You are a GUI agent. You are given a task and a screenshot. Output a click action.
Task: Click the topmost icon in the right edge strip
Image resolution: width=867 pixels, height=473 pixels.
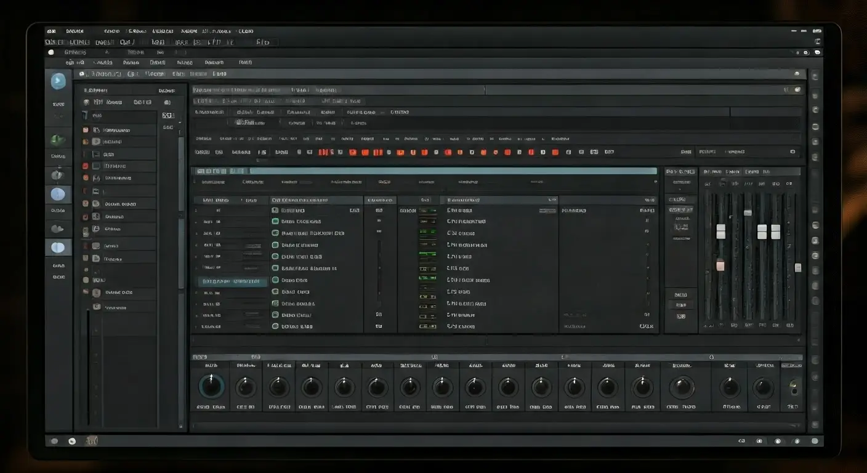point(815,77)
